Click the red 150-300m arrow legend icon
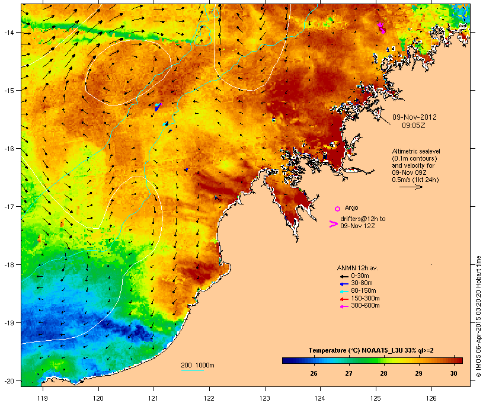The width and height of the screenshot is (486, 403). 344,299
